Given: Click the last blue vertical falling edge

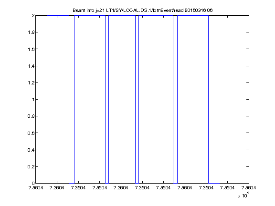Looking at the screenshot, I should 208,99.
